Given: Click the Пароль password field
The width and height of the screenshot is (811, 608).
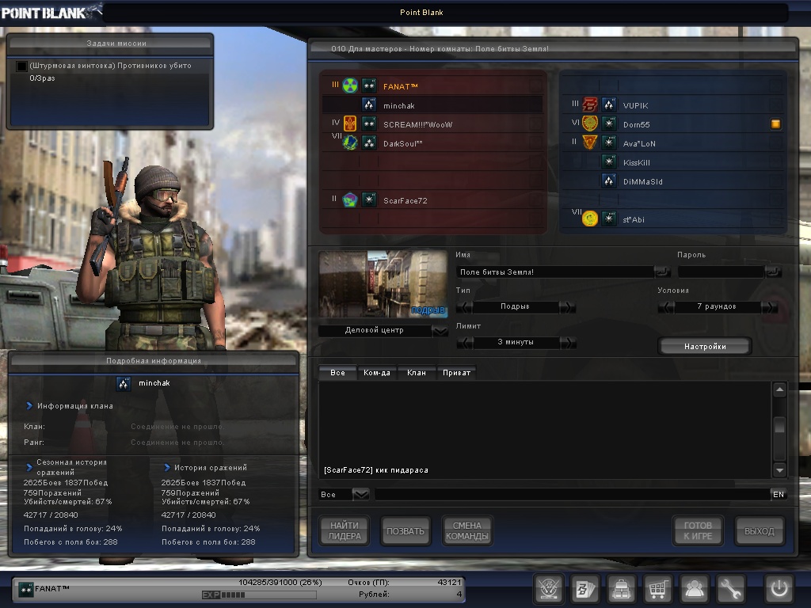Looking at the screenshot, I should 721,272.
